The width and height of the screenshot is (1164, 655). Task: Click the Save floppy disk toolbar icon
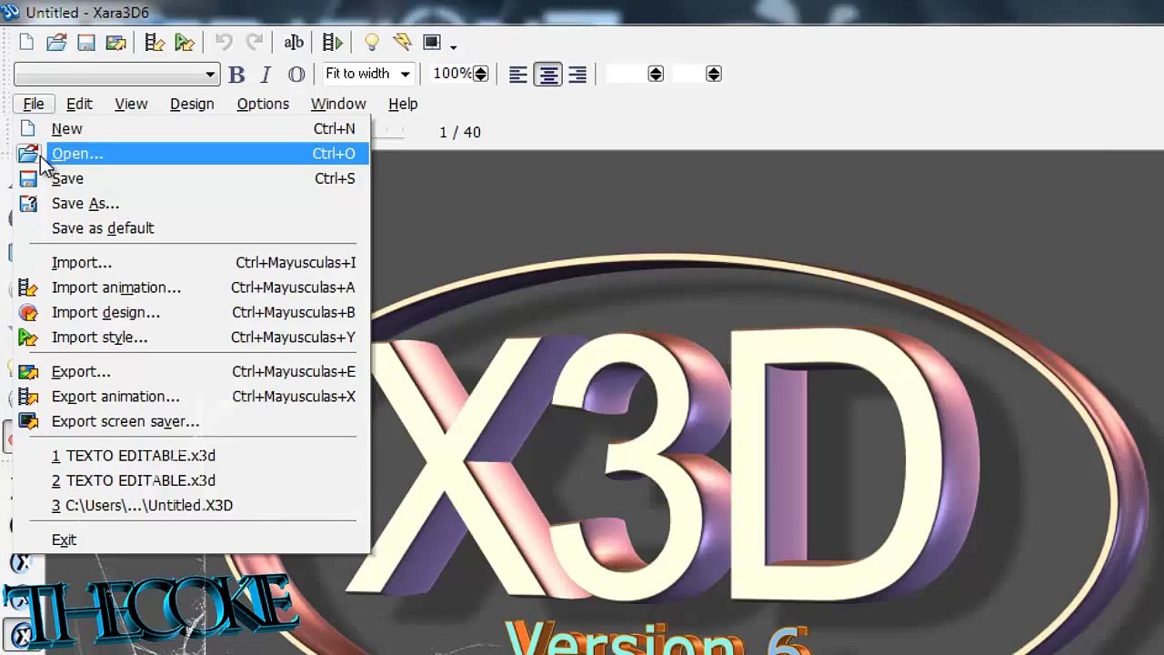pos(86,43)
